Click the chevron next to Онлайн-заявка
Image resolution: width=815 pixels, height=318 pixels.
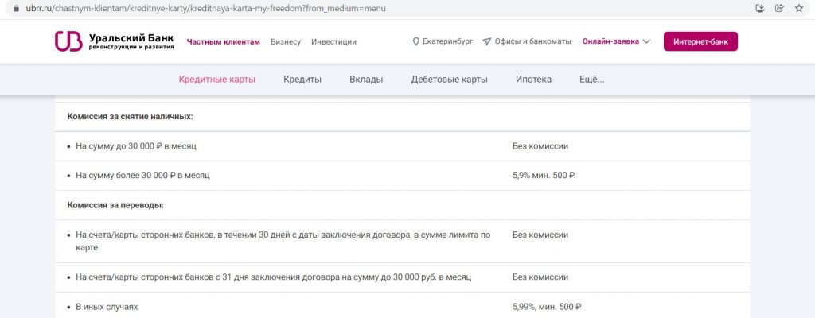[x=646, y=41]
